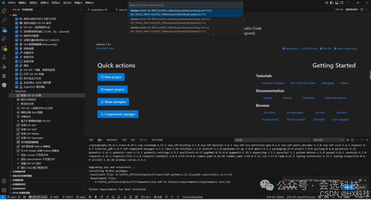Uncheck the [OpenOCD 服务器] checkbox
Viewport: 371px width, 200px height.
pos(16,87)
